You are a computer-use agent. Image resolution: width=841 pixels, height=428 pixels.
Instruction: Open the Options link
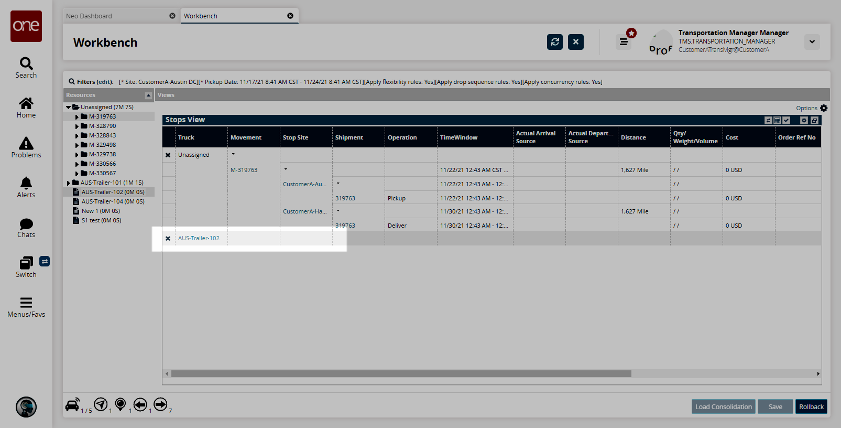[806, 108]
